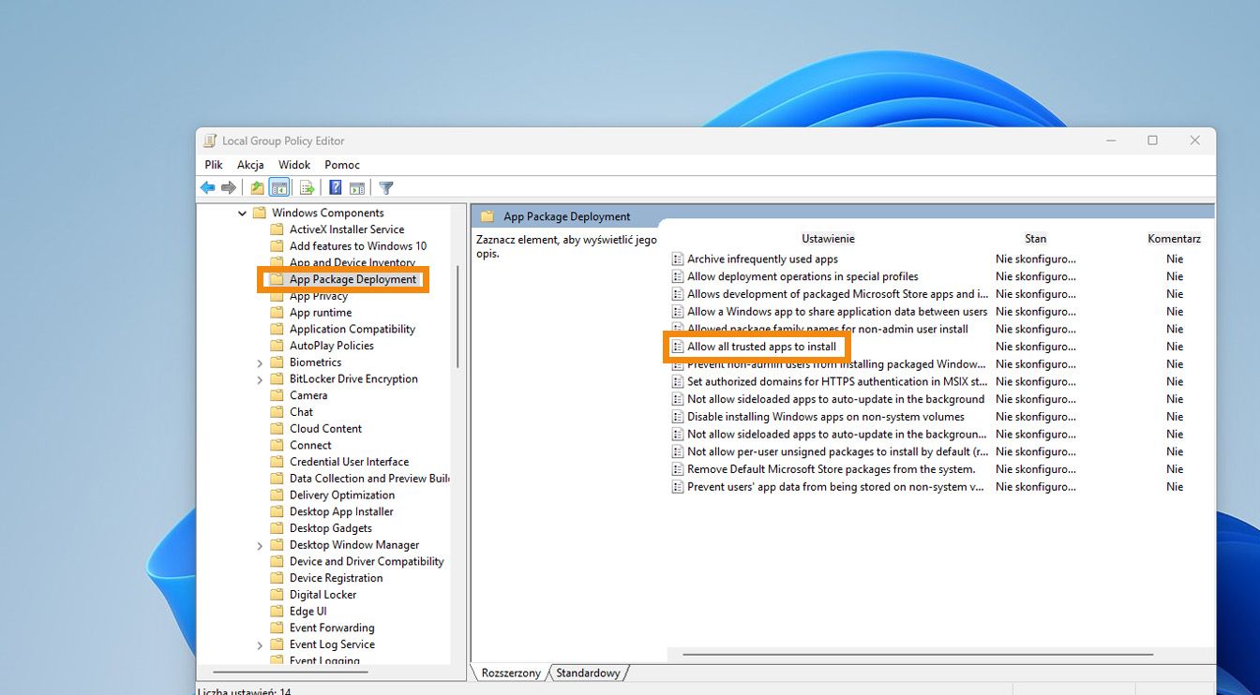Expand the Biometrics tree node
1260x695 pixels.
click(x=260, y=363)
